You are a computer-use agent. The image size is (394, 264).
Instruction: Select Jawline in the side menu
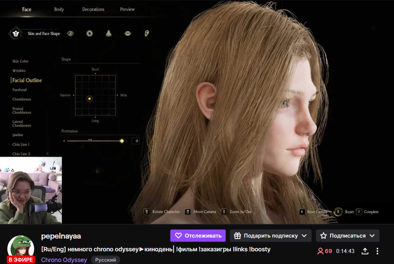pyautogui.click(x=18, y=135)
